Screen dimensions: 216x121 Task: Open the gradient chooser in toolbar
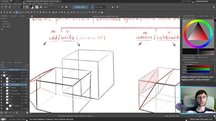(23, 7)
